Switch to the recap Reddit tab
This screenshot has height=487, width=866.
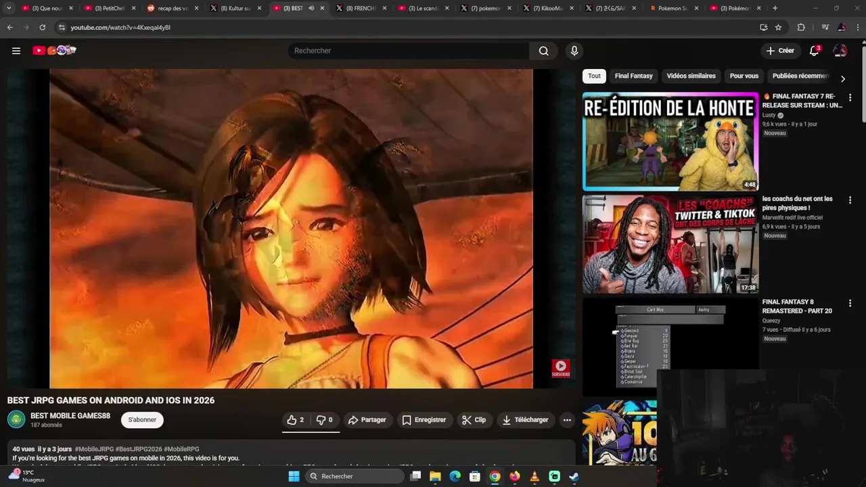[x=173, y=8]
